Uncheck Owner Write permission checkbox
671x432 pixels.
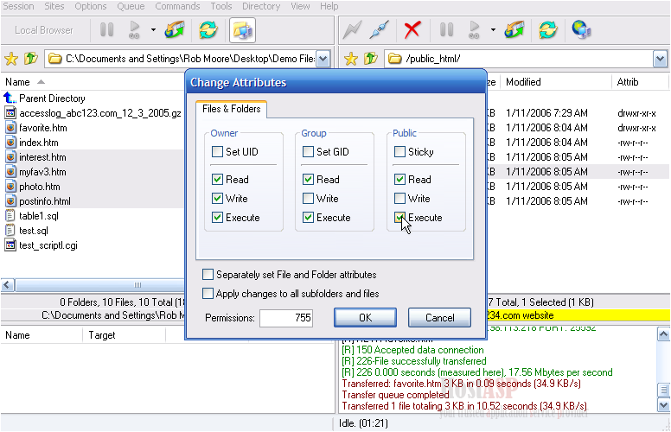(218, 199)
